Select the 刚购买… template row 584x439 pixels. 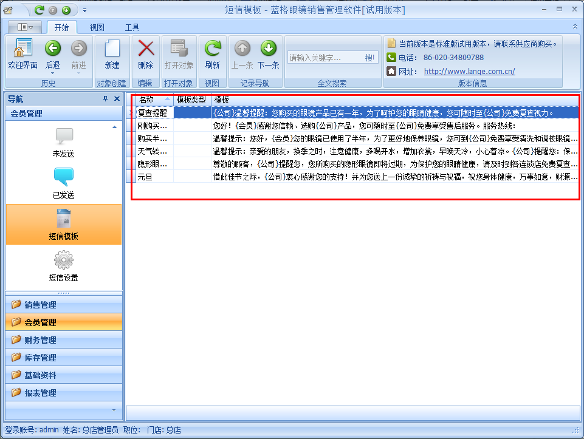pos(354,126)
